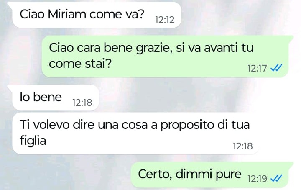Select the 'Ciao Miriam come va?' message
Image resolution: width=301 pixels, height=190 pixels.
(97, 15)
